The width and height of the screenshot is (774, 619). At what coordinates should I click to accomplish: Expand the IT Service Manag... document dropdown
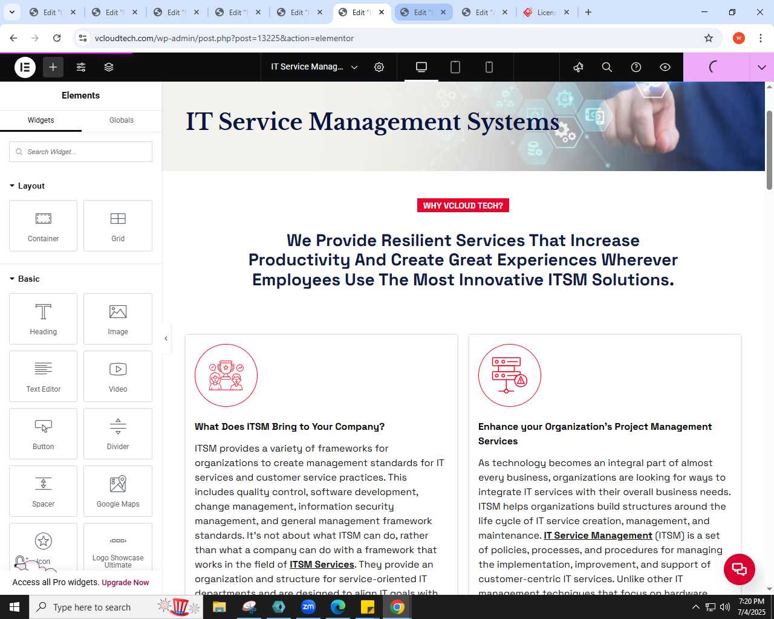314,67
